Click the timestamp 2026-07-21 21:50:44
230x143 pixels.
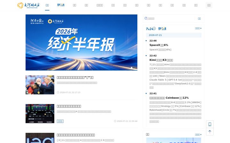(127, 121)
